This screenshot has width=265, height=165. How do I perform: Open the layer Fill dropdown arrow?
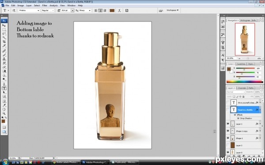262,97
